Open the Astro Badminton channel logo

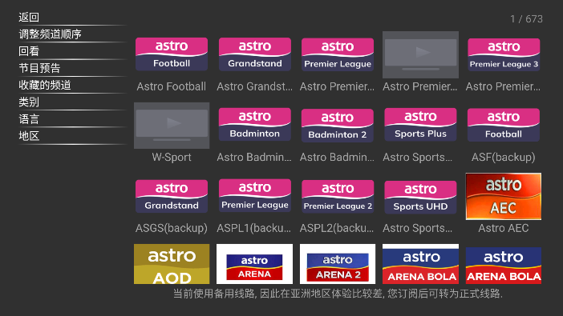(x=255, y=125)
